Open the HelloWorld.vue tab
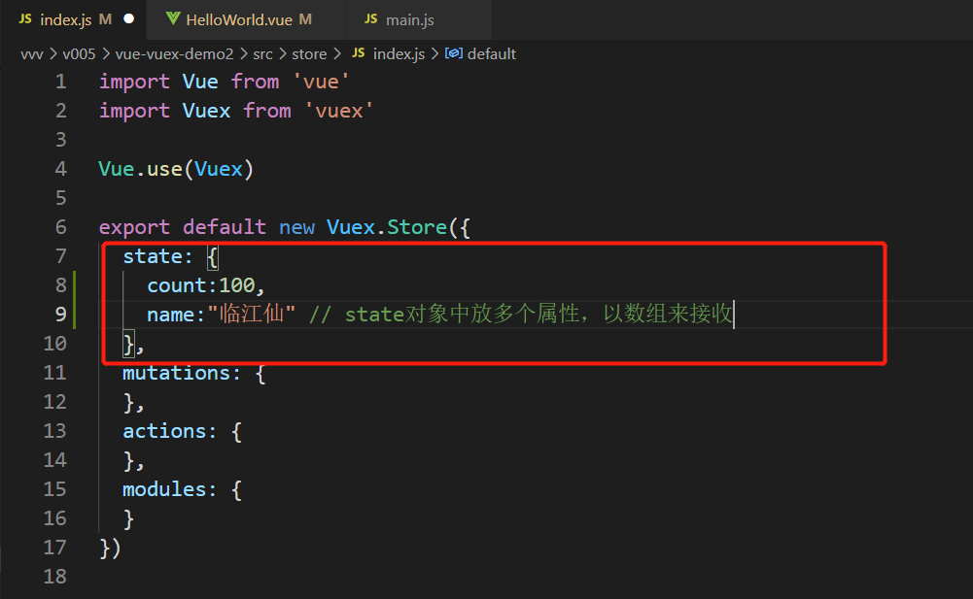 coord(246,19)
